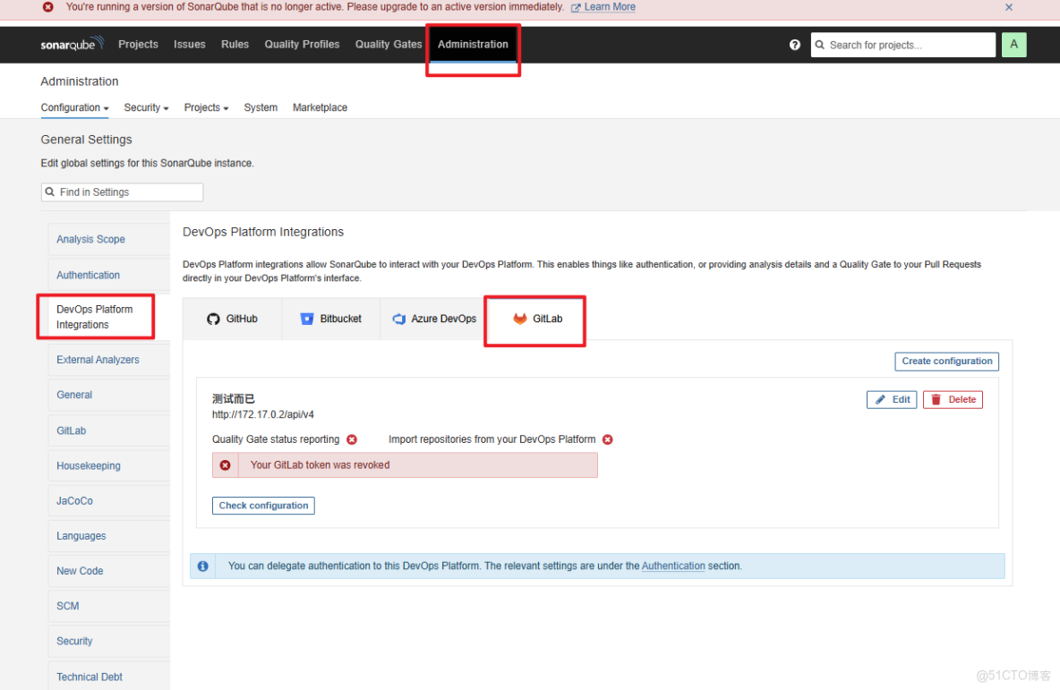Image resolution: width=1060 pixels, height=690 pixels.
Task: Open the help question mark icon
Action: [x=795, y=44]
